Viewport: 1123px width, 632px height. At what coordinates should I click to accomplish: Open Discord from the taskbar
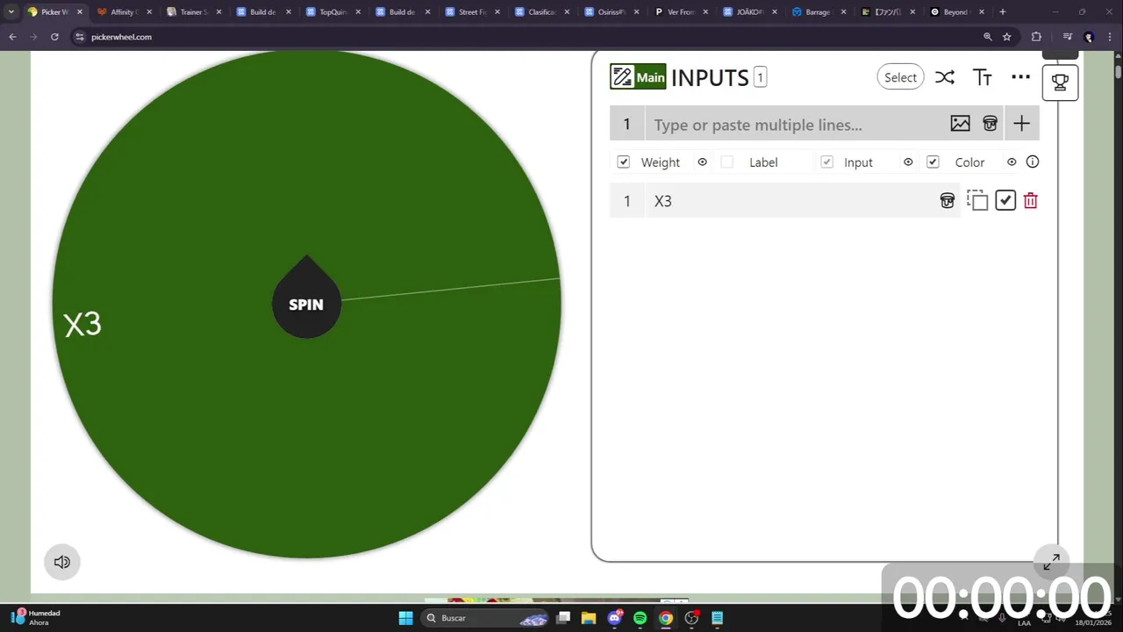tap(615, 618)
